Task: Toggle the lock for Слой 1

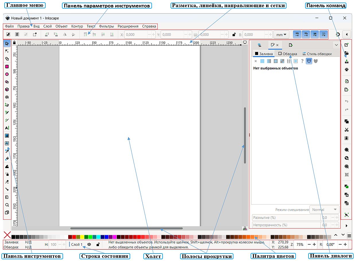Action: pos(98,244)
